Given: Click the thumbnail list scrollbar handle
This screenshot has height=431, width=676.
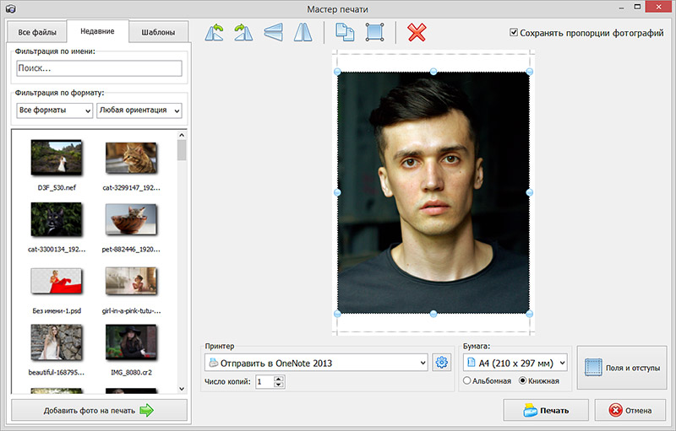Looking at the screenshot, I should [182, 149].
